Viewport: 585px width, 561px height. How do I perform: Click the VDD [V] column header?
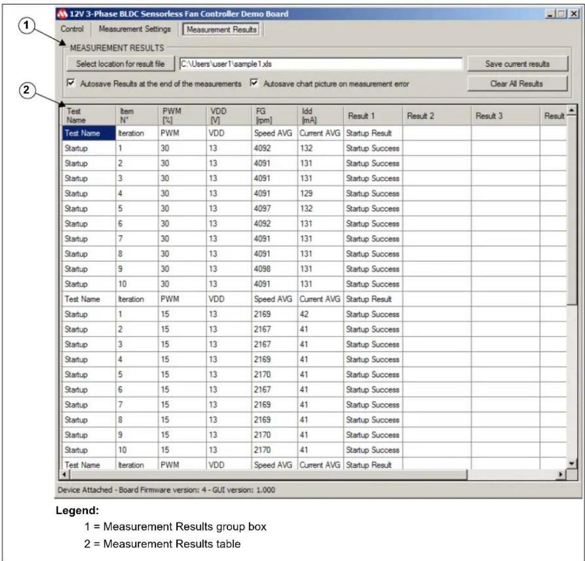click(229, 116)
